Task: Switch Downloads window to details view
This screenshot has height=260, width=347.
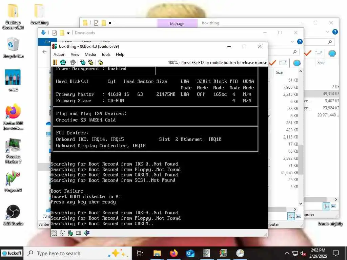Action: pos(291,216)
